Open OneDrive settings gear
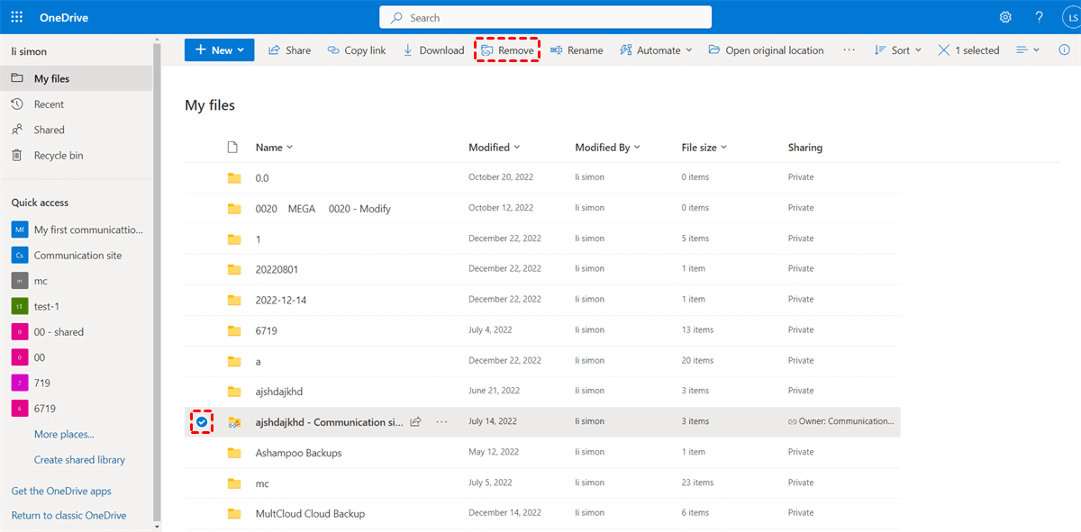This screenshot has height=532, width=1081. pos(1005,16)
